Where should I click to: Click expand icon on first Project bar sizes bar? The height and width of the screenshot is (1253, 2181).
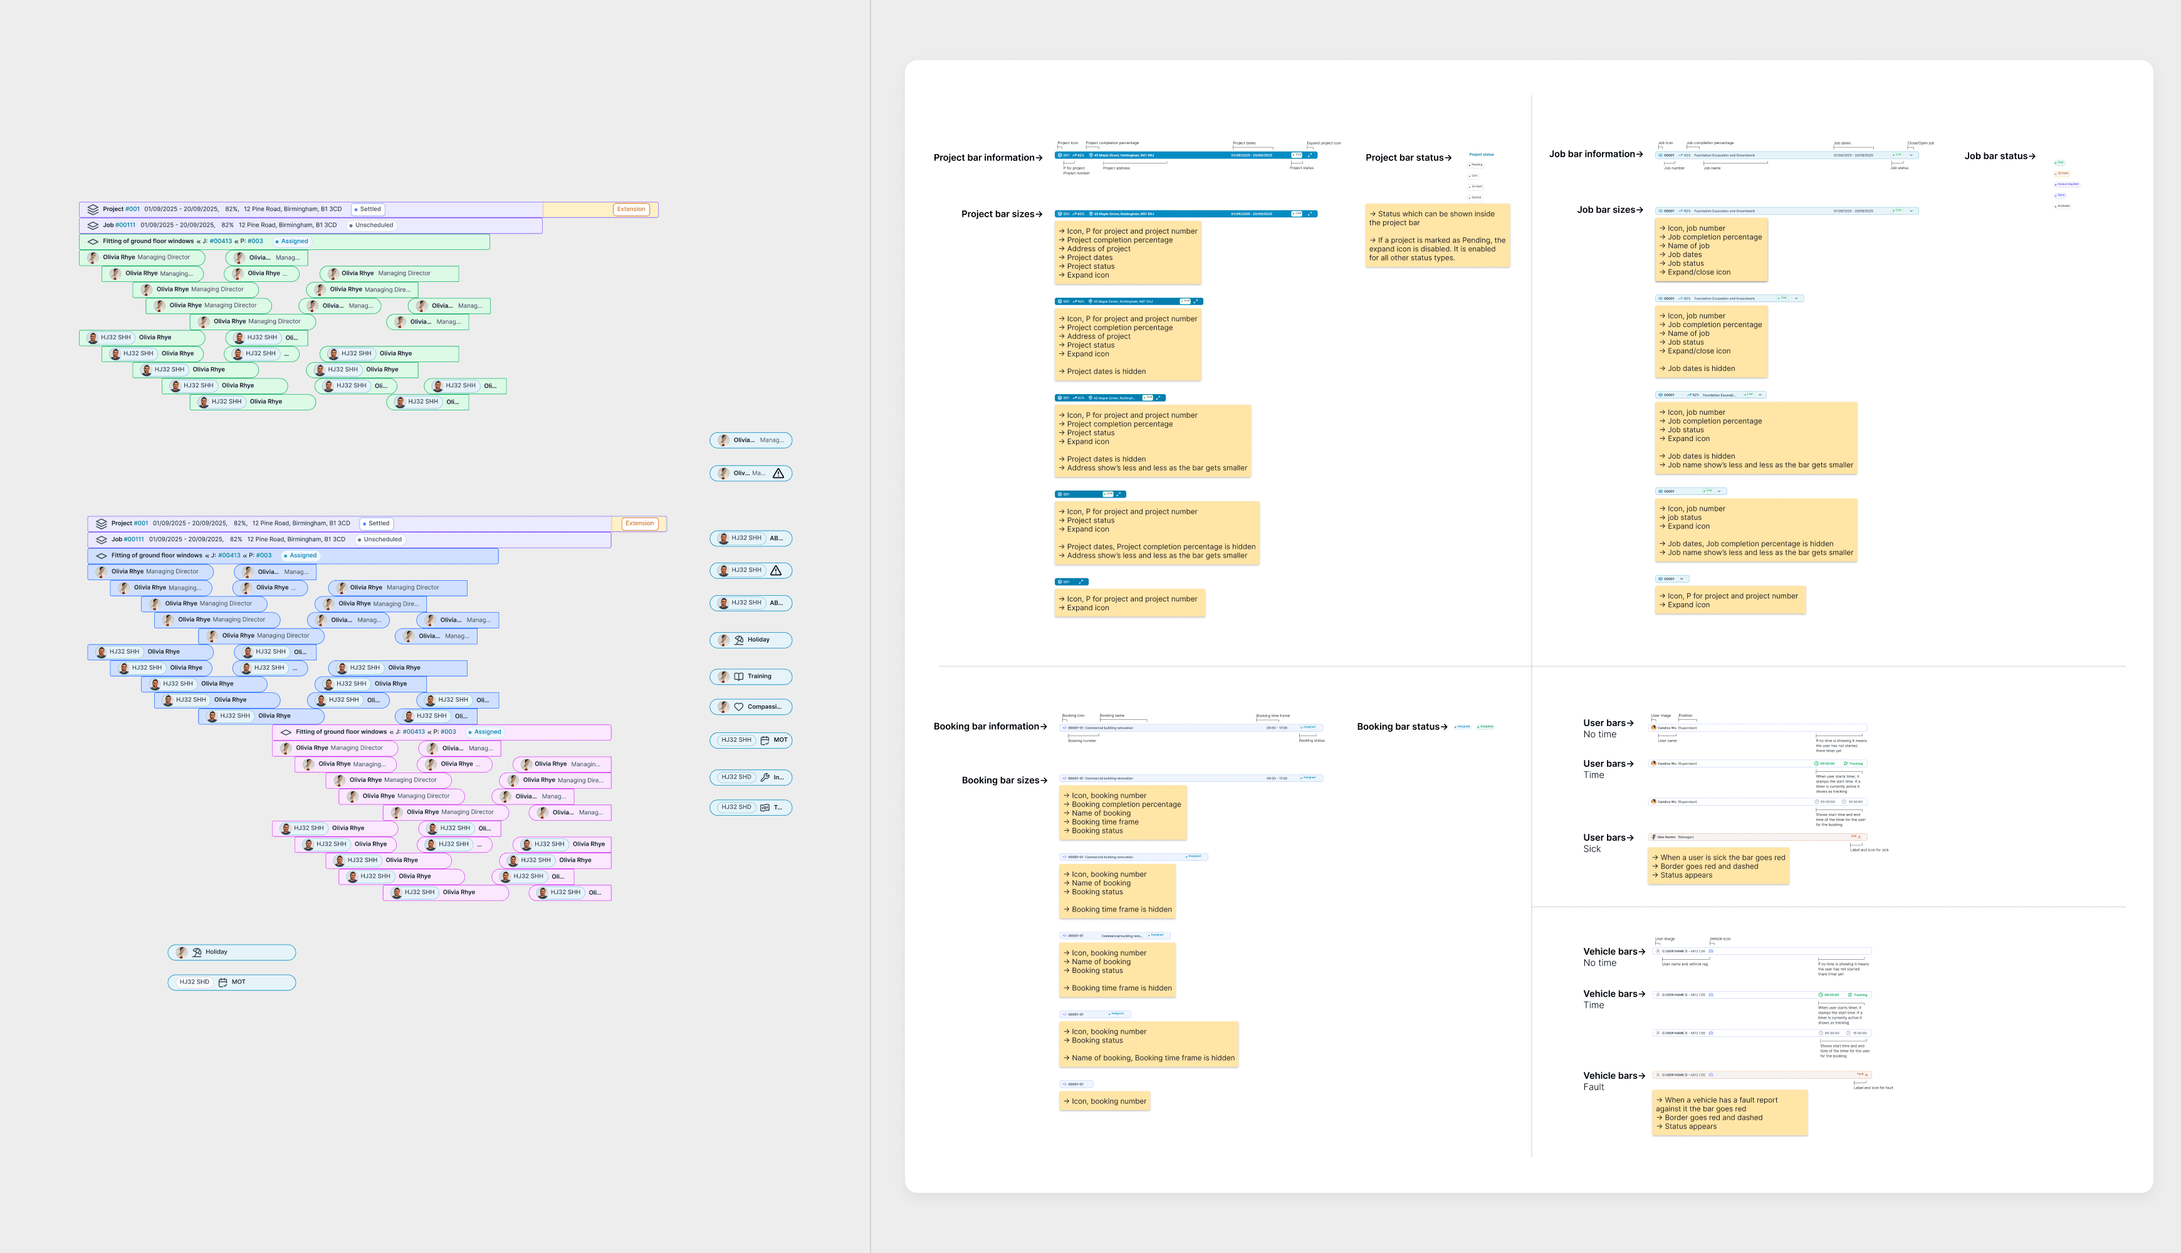pyautogui.click(x=1311, y=214)
